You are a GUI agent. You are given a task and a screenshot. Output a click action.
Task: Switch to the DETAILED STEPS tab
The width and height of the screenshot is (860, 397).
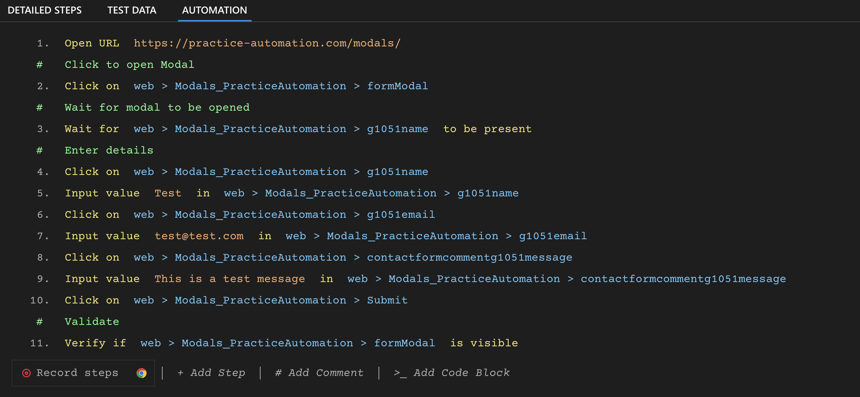(45, 10)
